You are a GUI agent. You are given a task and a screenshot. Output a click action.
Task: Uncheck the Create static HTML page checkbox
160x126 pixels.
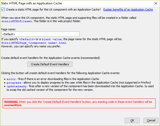point(3,10)
